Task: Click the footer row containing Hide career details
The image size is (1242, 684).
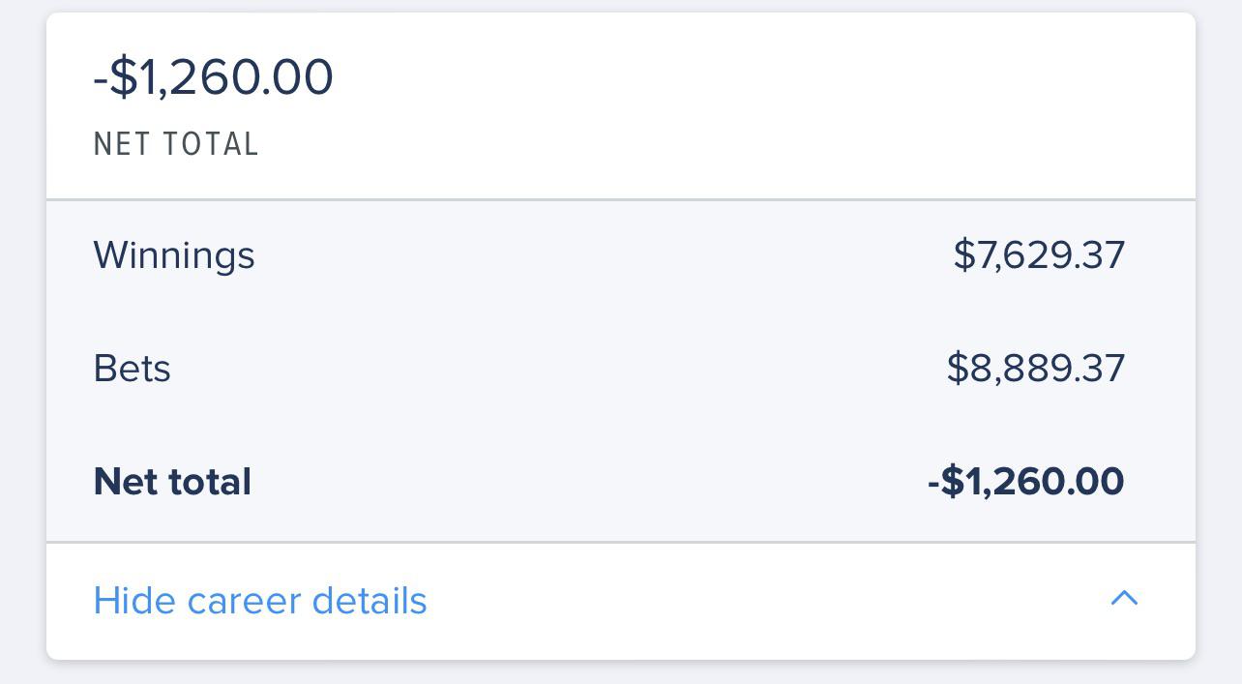Action: click(x=619, y=600)
